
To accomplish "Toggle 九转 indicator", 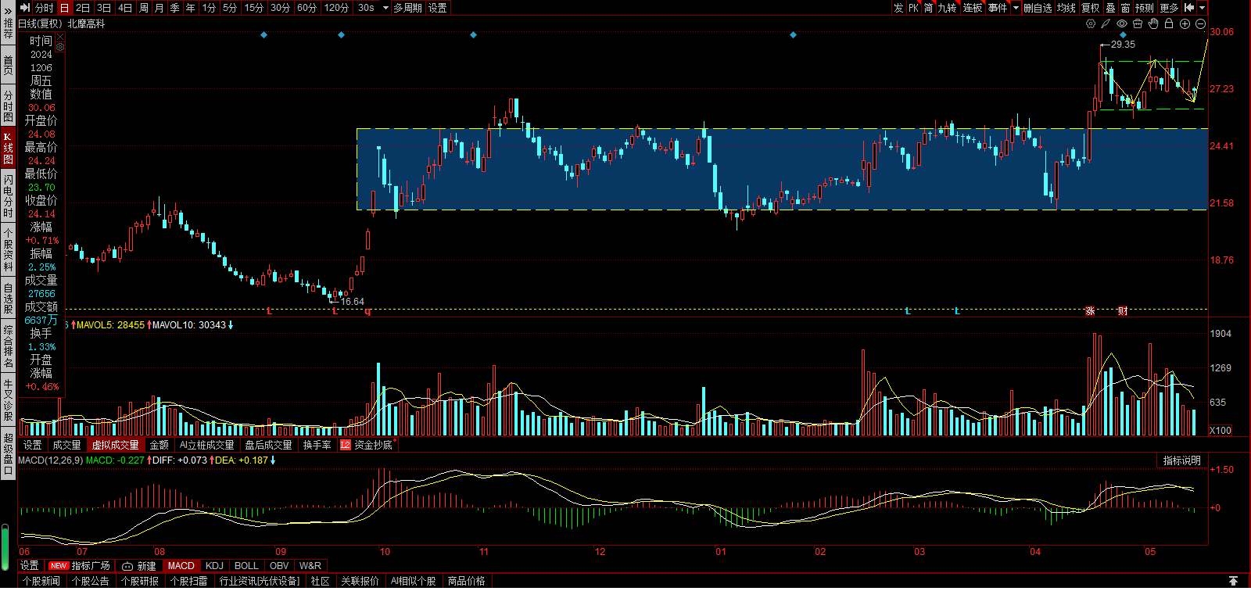I will coord(947,7).
